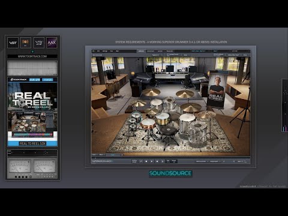Click the VST3 format icon
This screenshot has height=216, width=288.
click(39, 43)
